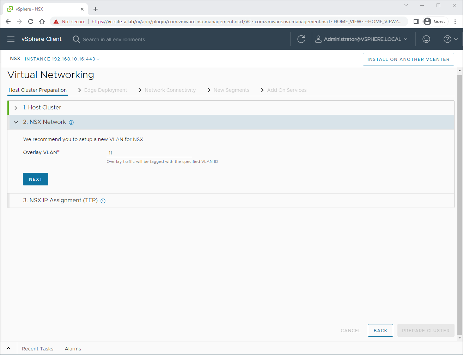
Task: Click info icon next to NSX Network
Action: 71,122
